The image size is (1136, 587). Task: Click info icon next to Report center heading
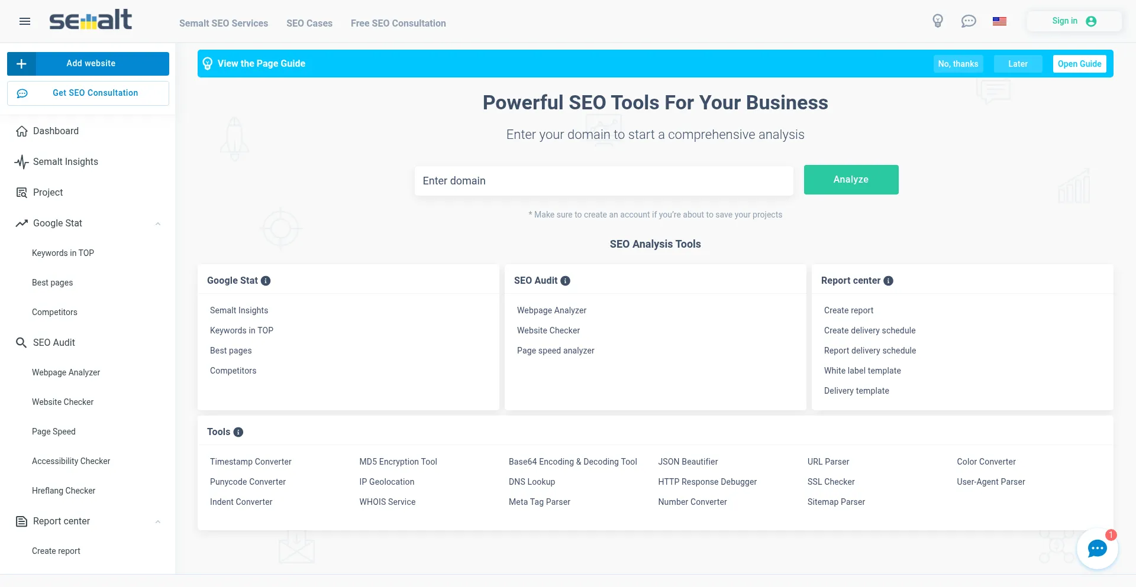click(x=889, y=281)
